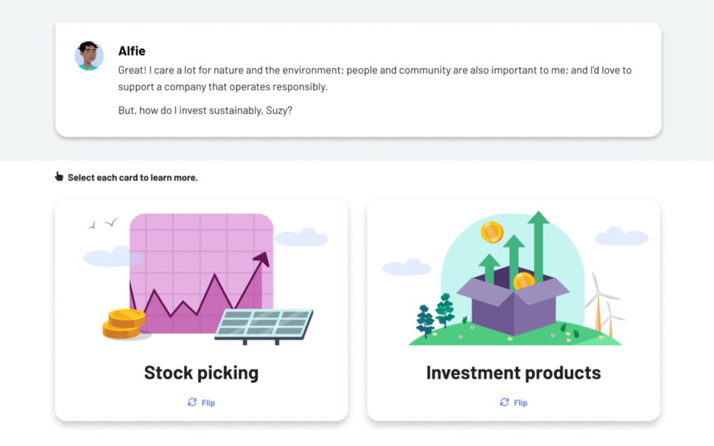The width and height of the screenshot is (714, 446).
Task: Select the Investment products card
Action: tap(513, 310)
